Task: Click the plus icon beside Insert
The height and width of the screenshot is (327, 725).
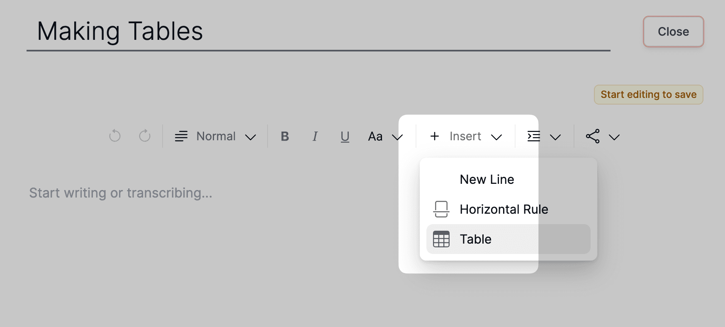Action: [435, 136]
